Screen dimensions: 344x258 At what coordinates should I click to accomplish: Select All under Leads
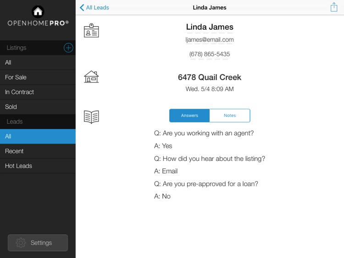(x=38, y=137)
